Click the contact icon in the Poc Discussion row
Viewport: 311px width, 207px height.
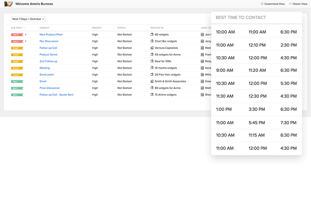(x=202, y=41)
